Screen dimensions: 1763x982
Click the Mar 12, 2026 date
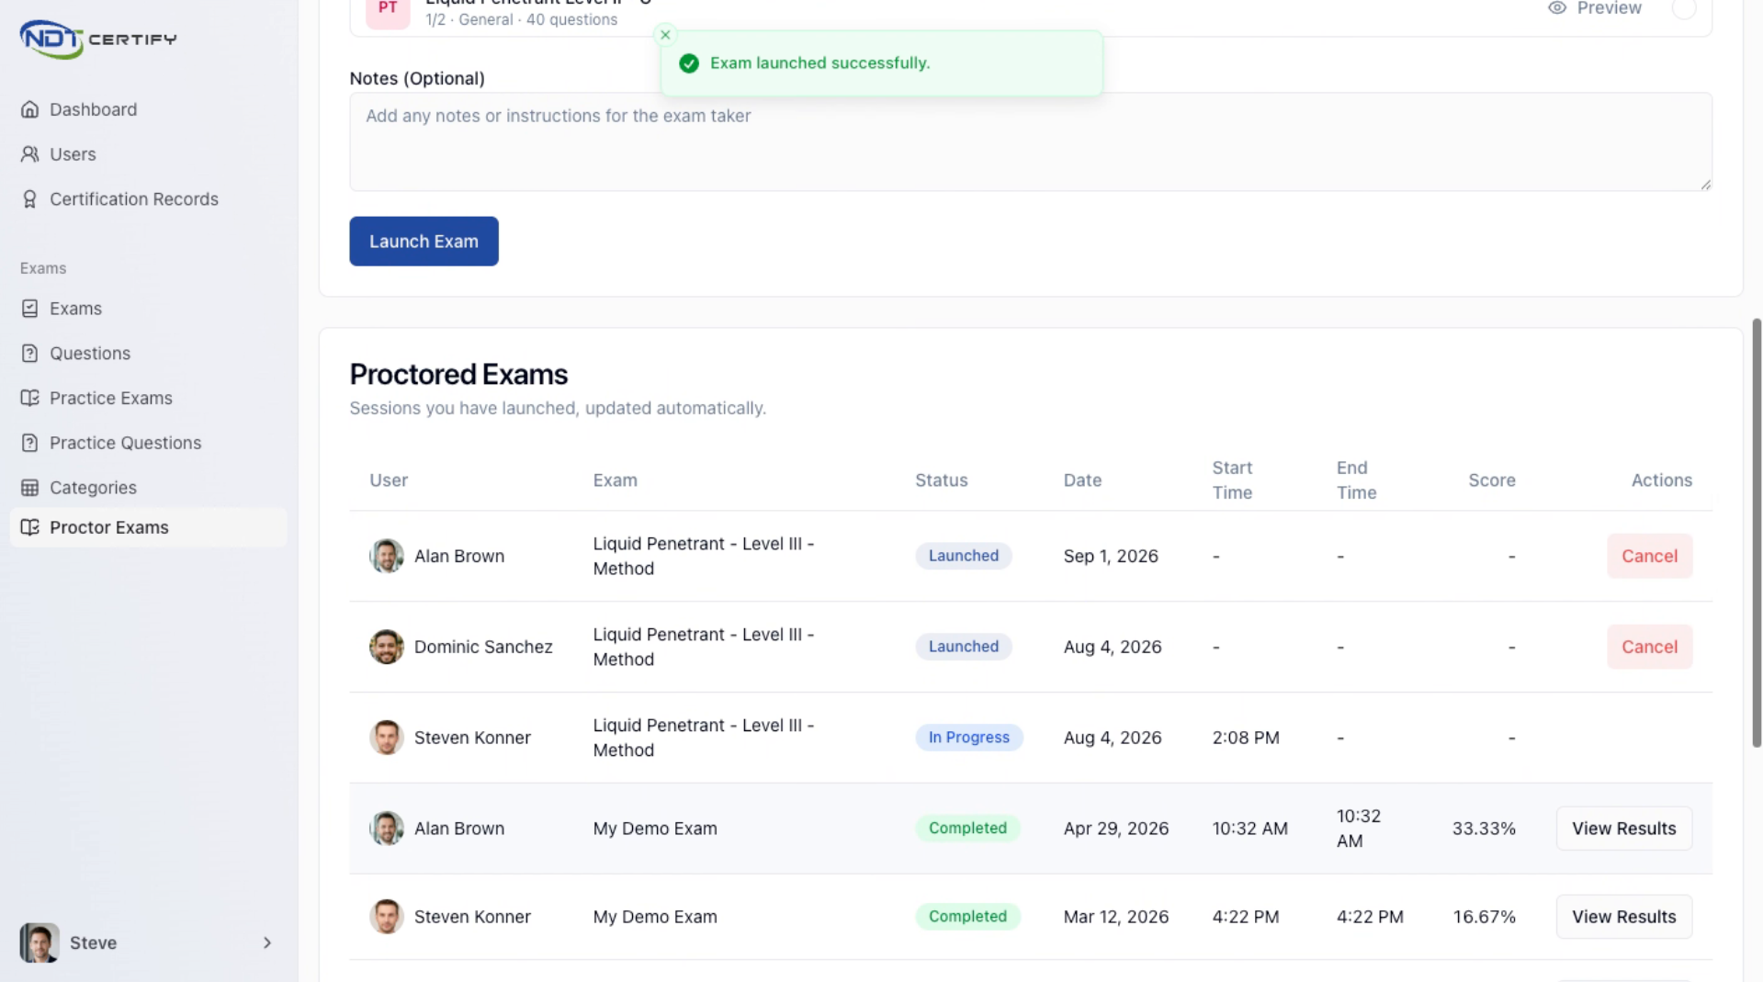(x=1115, y=917)
